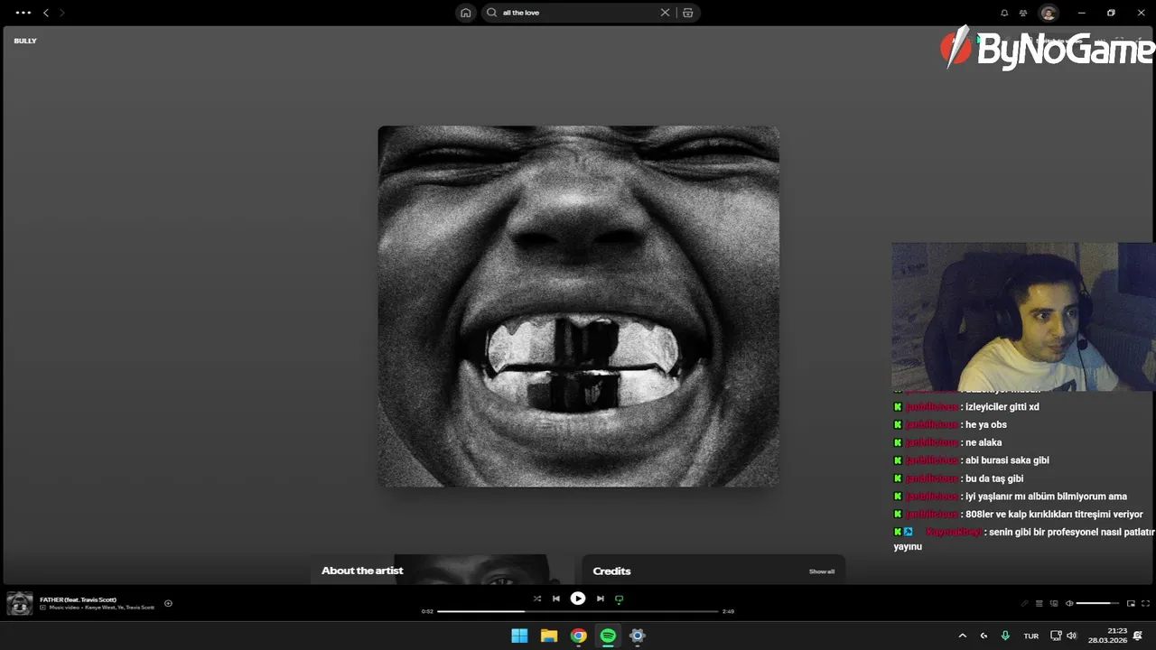Adjust the Spotify volume slider
This screenshot has height=650, width=1156.
[1098, 603]
